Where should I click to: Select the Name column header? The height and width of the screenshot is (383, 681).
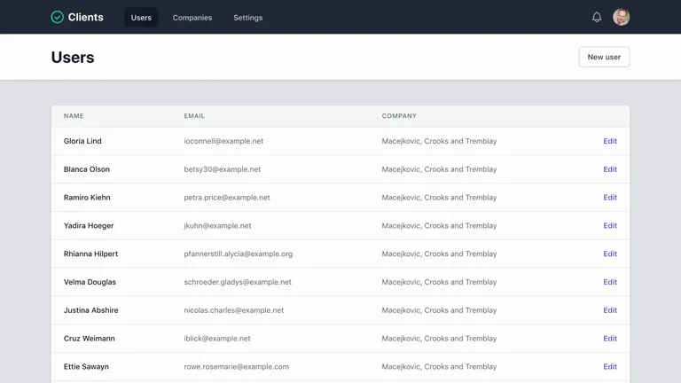[x=74, y=116]
